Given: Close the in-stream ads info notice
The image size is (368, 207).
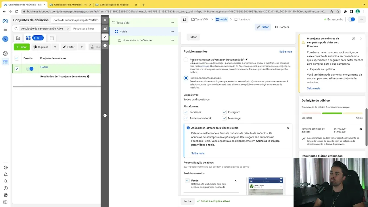Looking at the screenshot, I should click(288, 128).
